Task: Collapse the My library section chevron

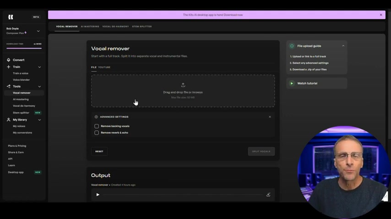Action: click(39, 120)
